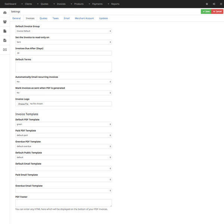Open the Paid Email Template dropdown
The width and height of the screenshot is (224, 224).
63,179
